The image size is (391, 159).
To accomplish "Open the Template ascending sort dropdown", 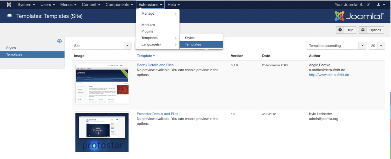I will tap(336, 46).
